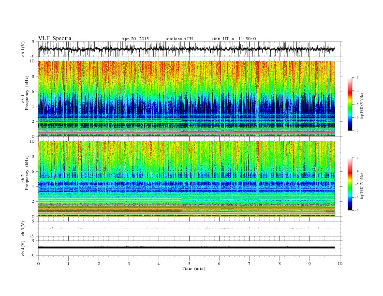This screenshot has width=383, height=296.
Task: Click the '-4' label on ch.1 colorbar
Action: tap(356, 91)
